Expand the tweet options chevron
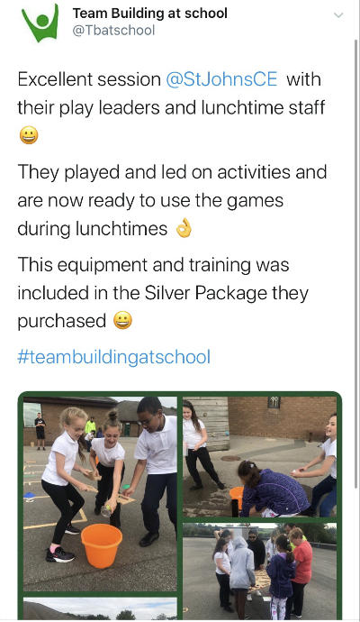The height and width of the screenshot is (622, 360). [x=338, y=15]
